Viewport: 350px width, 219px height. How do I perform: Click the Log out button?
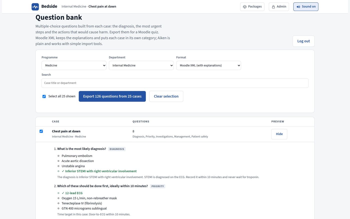pyautogui.click(x=303, y=41)
